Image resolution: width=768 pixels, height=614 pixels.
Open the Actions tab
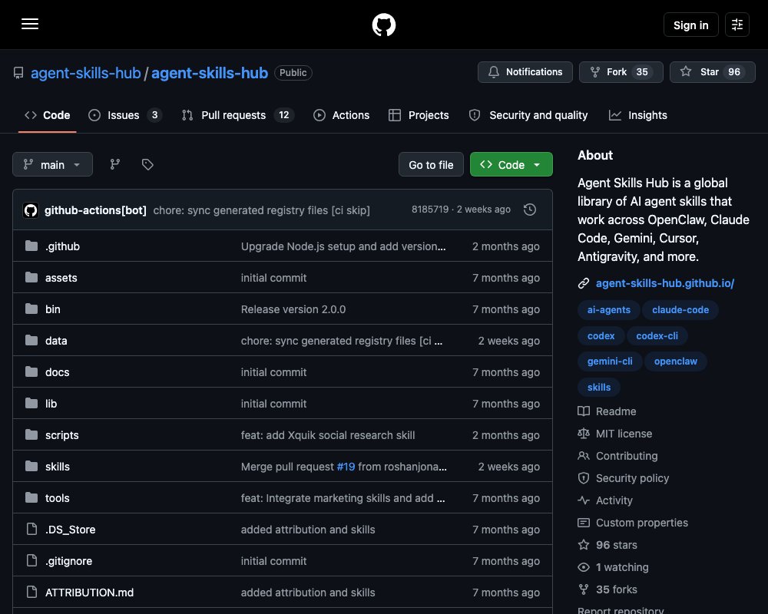click(x=342, y=115)
